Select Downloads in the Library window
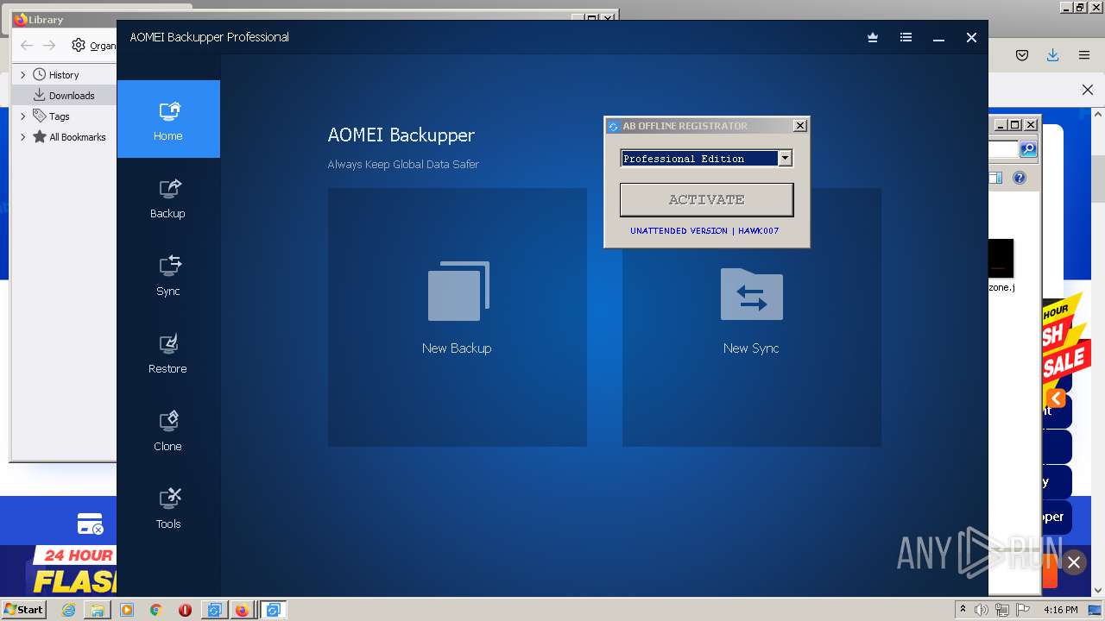The width and height of the screenshot is (1105, 621). [64, 96]
